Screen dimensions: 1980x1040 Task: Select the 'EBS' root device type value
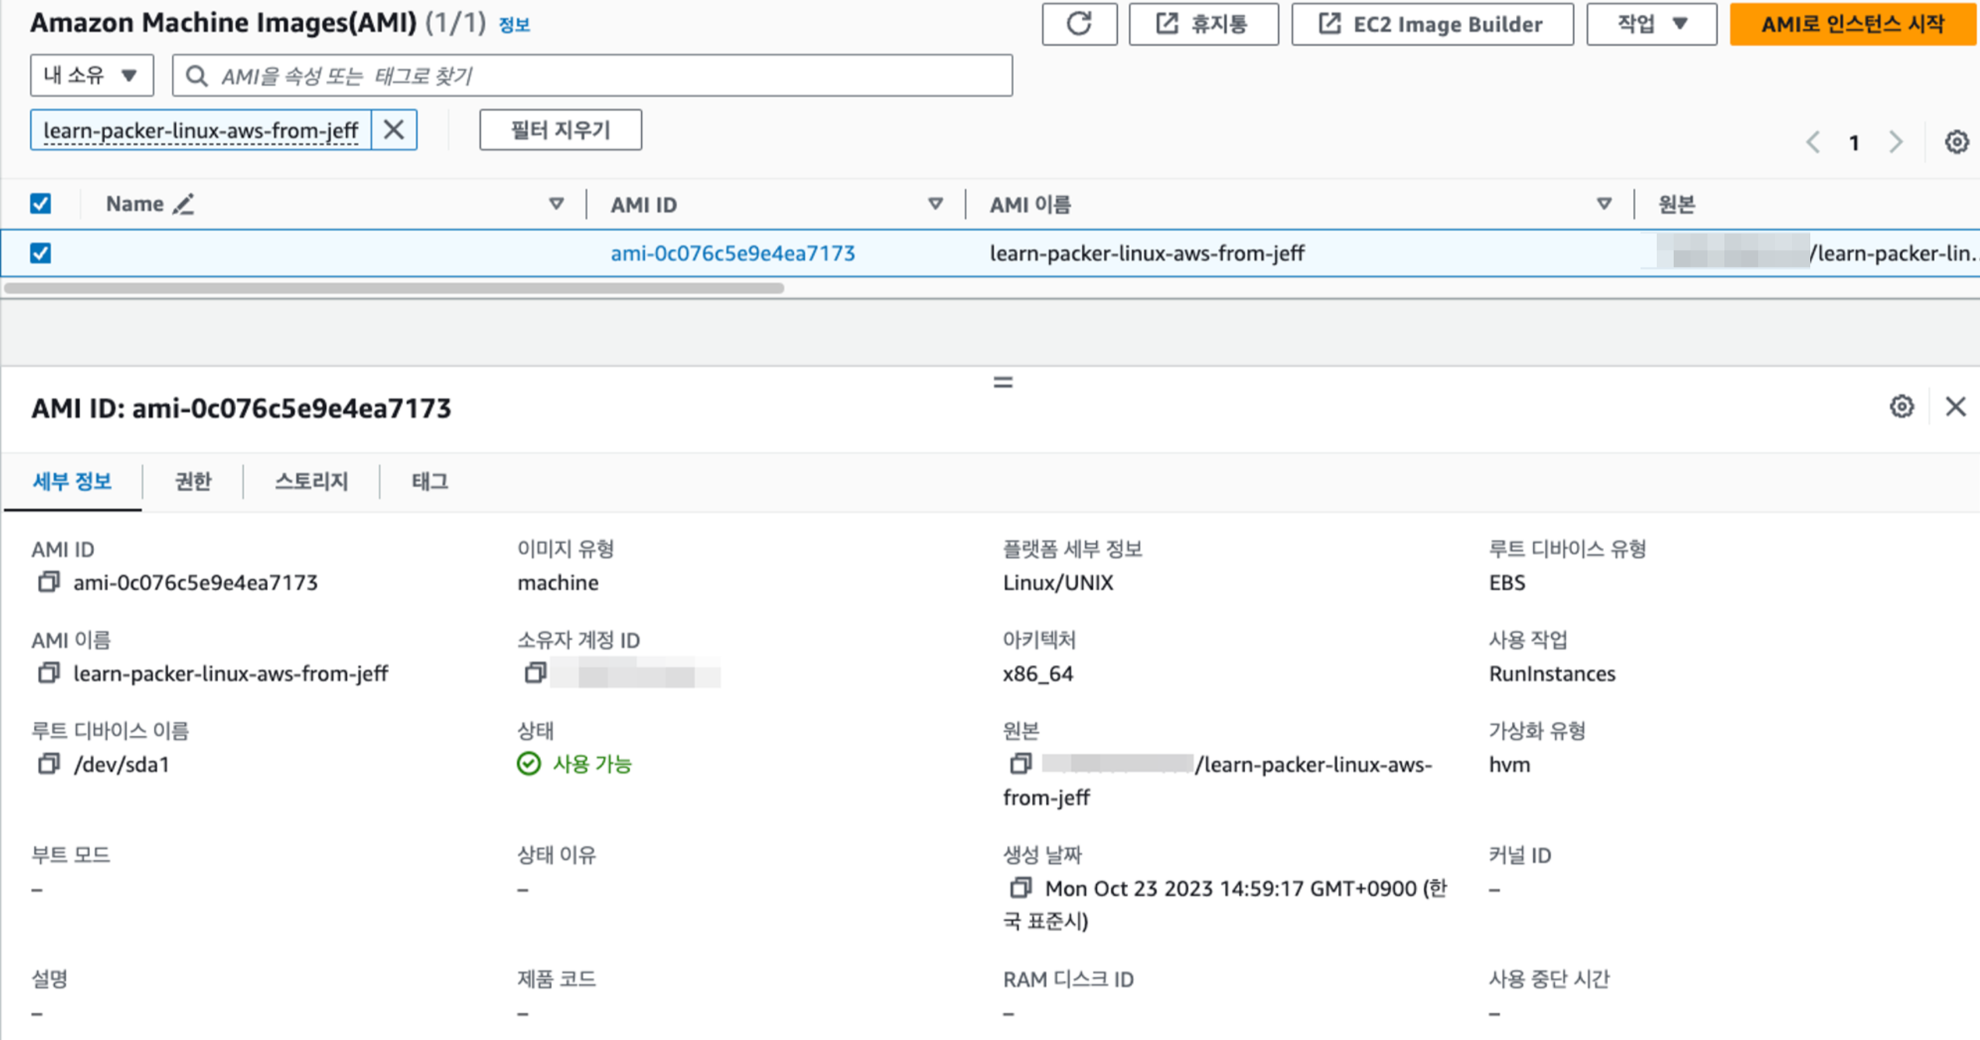(x=1507, y=583)
